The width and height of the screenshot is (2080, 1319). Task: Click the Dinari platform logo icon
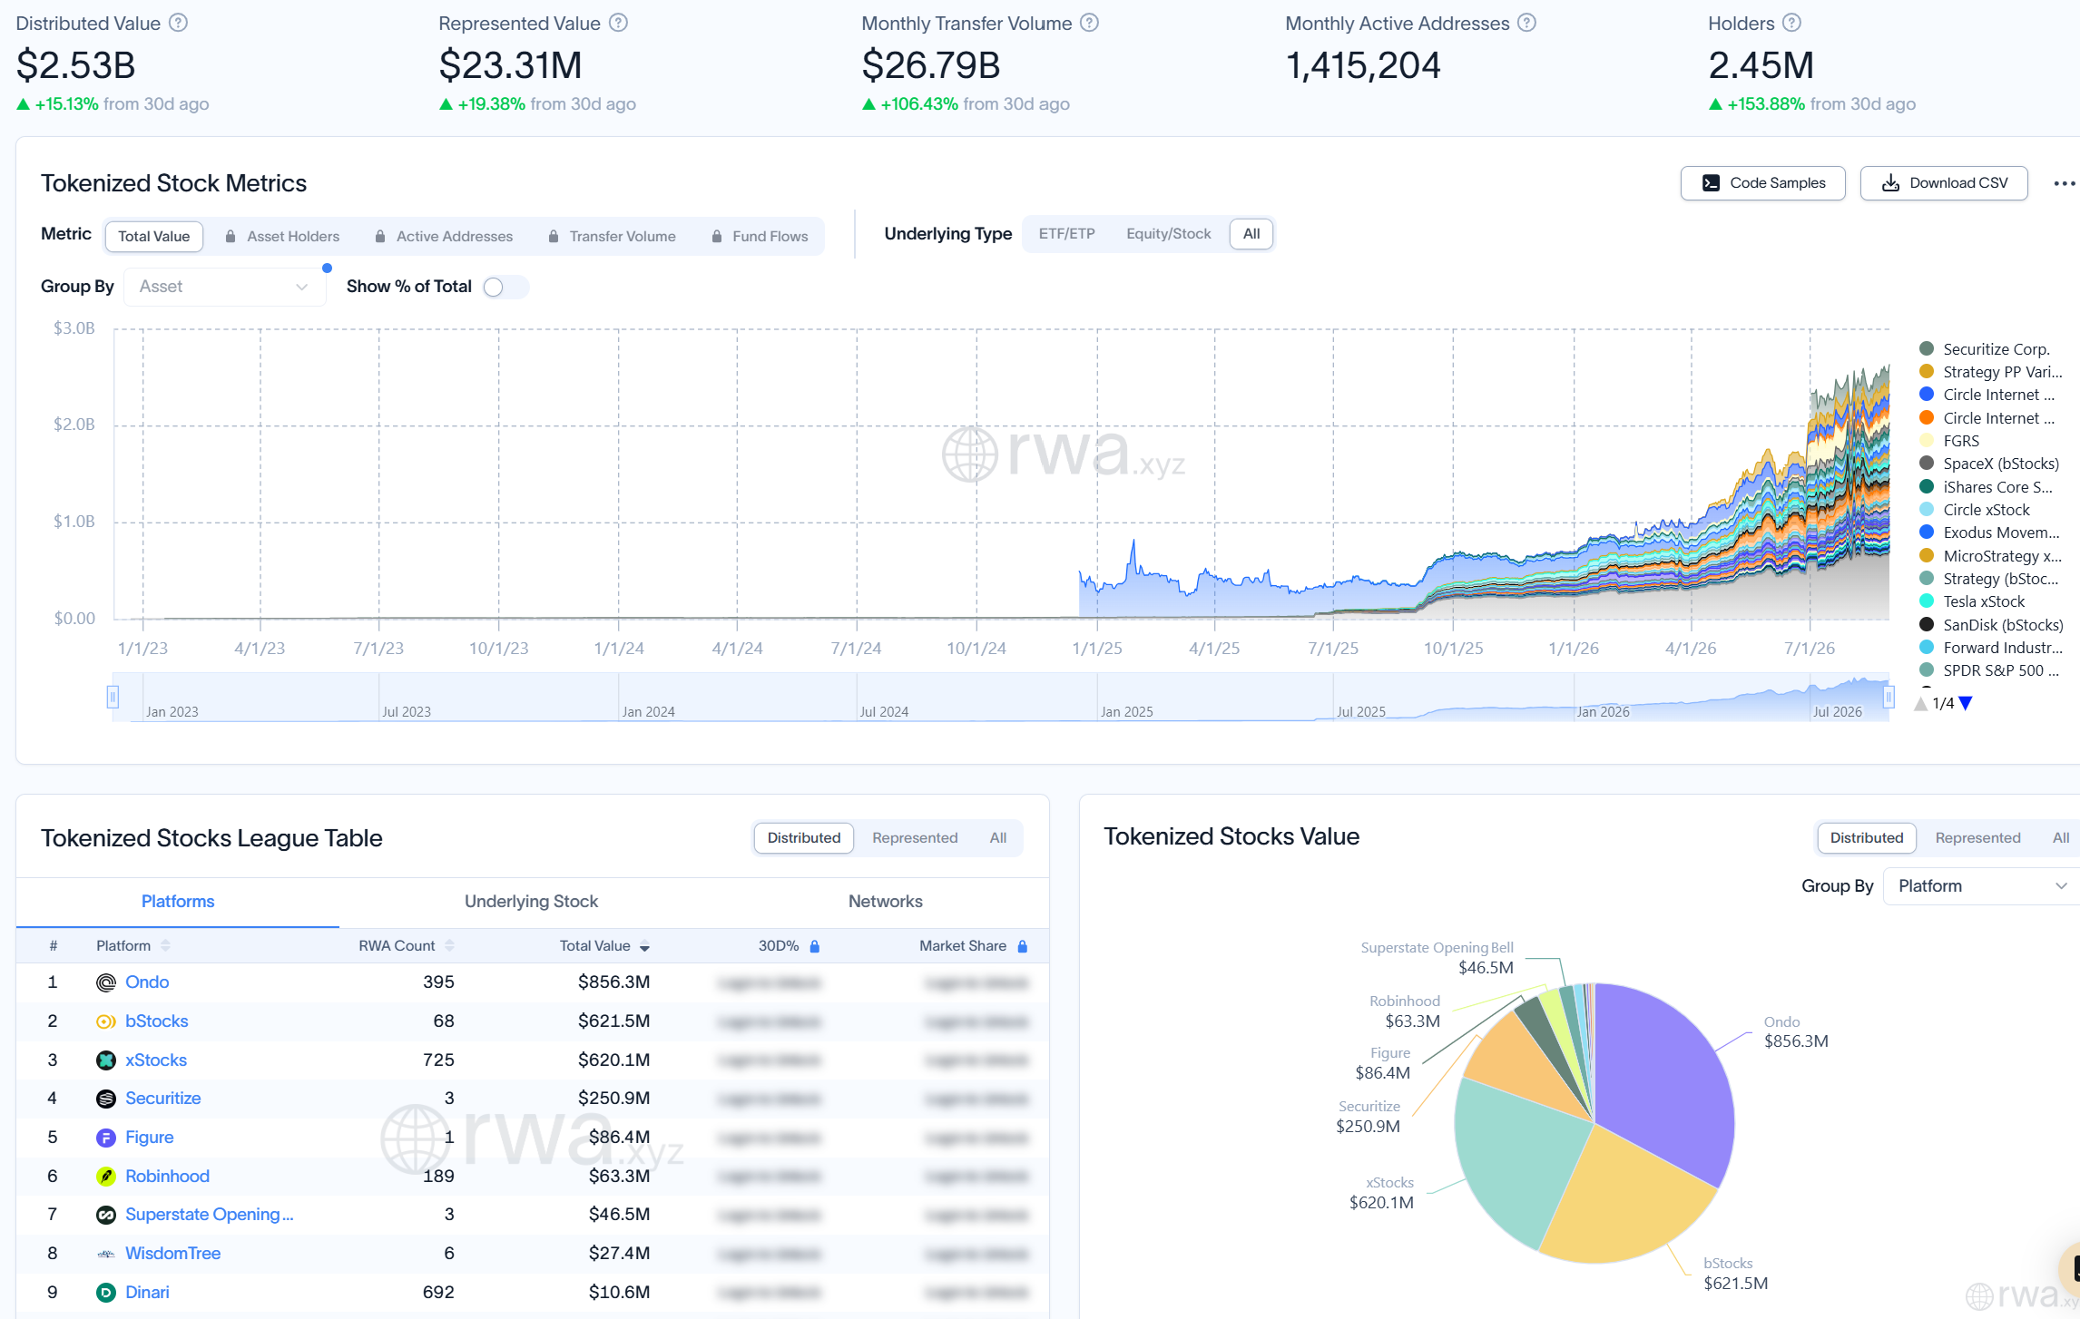[106, 1293]
